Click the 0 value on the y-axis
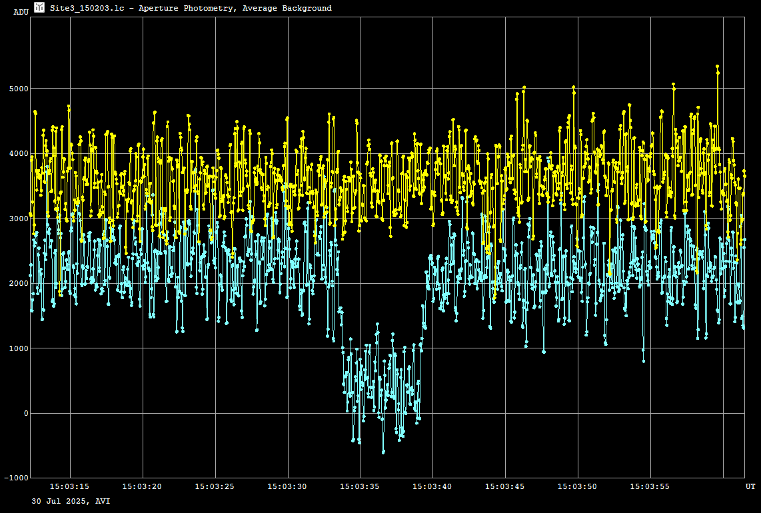 pyautogui.click(x=26, y=414)
